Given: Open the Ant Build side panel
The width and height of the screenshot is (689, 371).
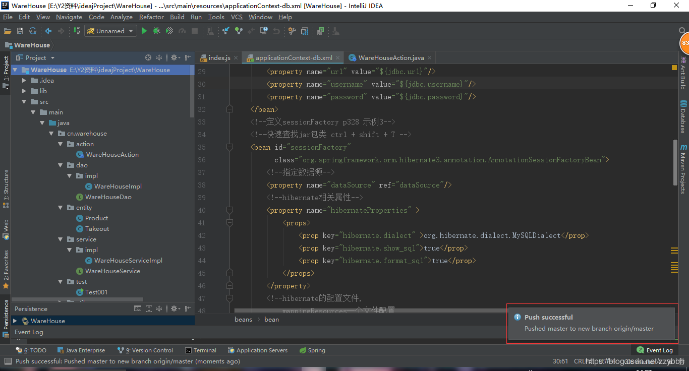Looking at the screenshot, I should [683, 73].
